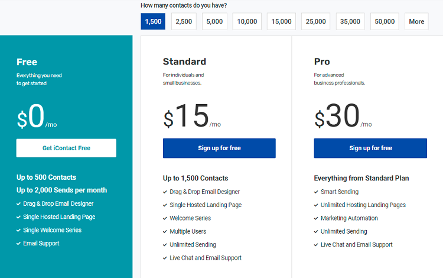This screenshot has height=278, width=443.
Task: Select the 50,000 contacts tier
Action: point(385,21)
